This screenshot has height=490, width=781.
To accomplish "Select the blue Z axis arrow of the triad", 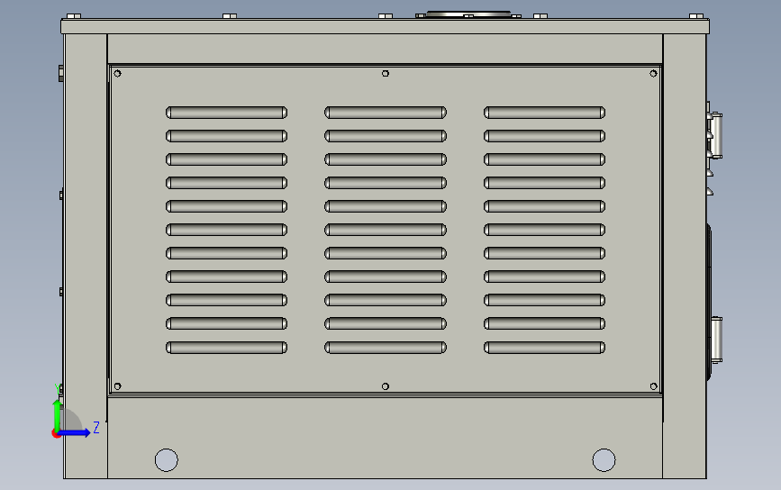I will tap(74, 432).
